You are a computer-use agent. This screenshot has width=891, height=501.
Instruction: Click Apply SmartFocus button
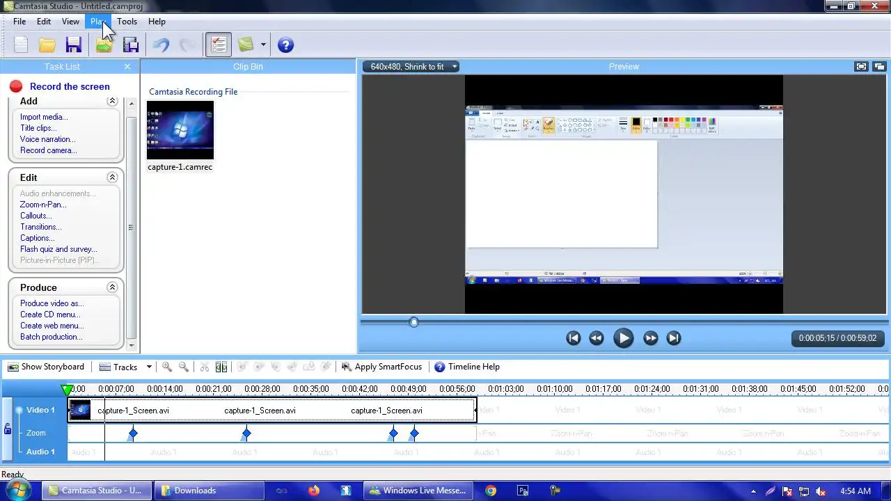[381, 367]
